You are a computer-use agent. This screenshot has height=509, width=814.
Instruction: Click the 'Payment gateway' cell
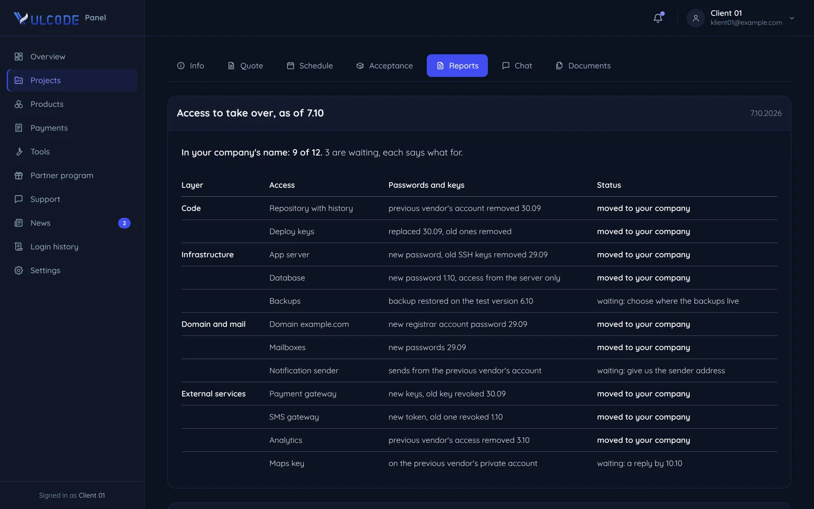(x=303, y=394)
